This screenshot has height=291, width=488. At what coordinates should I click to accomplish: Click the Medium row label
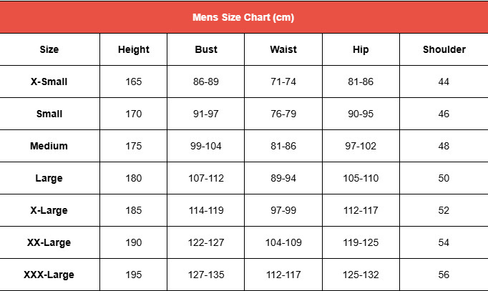(49, 146)
